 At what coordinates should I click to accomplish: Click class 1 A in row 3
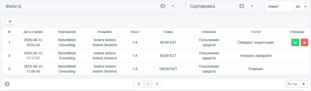[x=135, y=69]
